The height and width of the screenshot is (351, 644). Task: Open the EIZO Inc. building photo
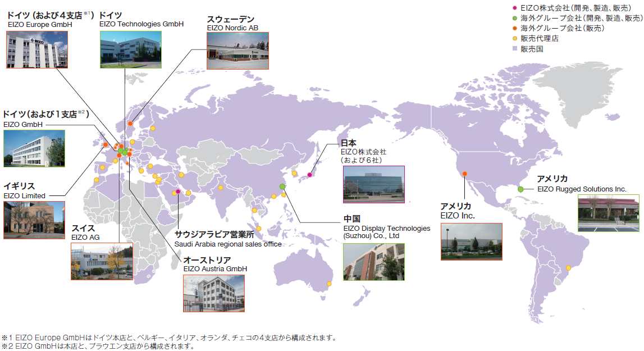pyautogui.click(x=472, y=241)
